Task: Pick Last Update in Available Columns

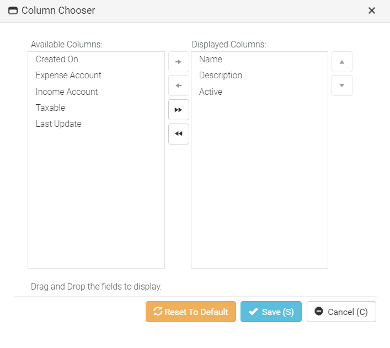Action: [x=58, y=124]
